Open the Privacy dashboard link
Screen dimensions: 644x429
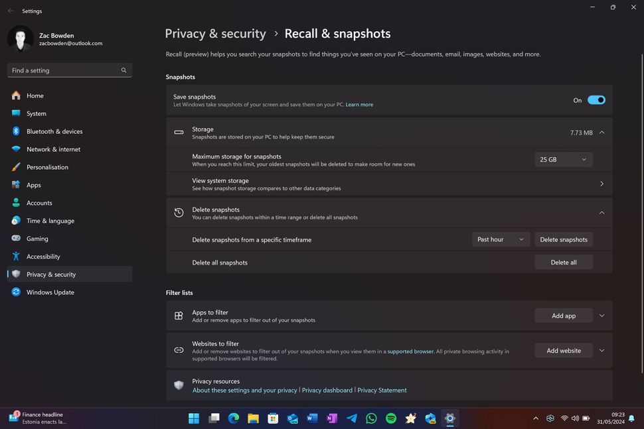pyautogui.click(x=327, y=390)
